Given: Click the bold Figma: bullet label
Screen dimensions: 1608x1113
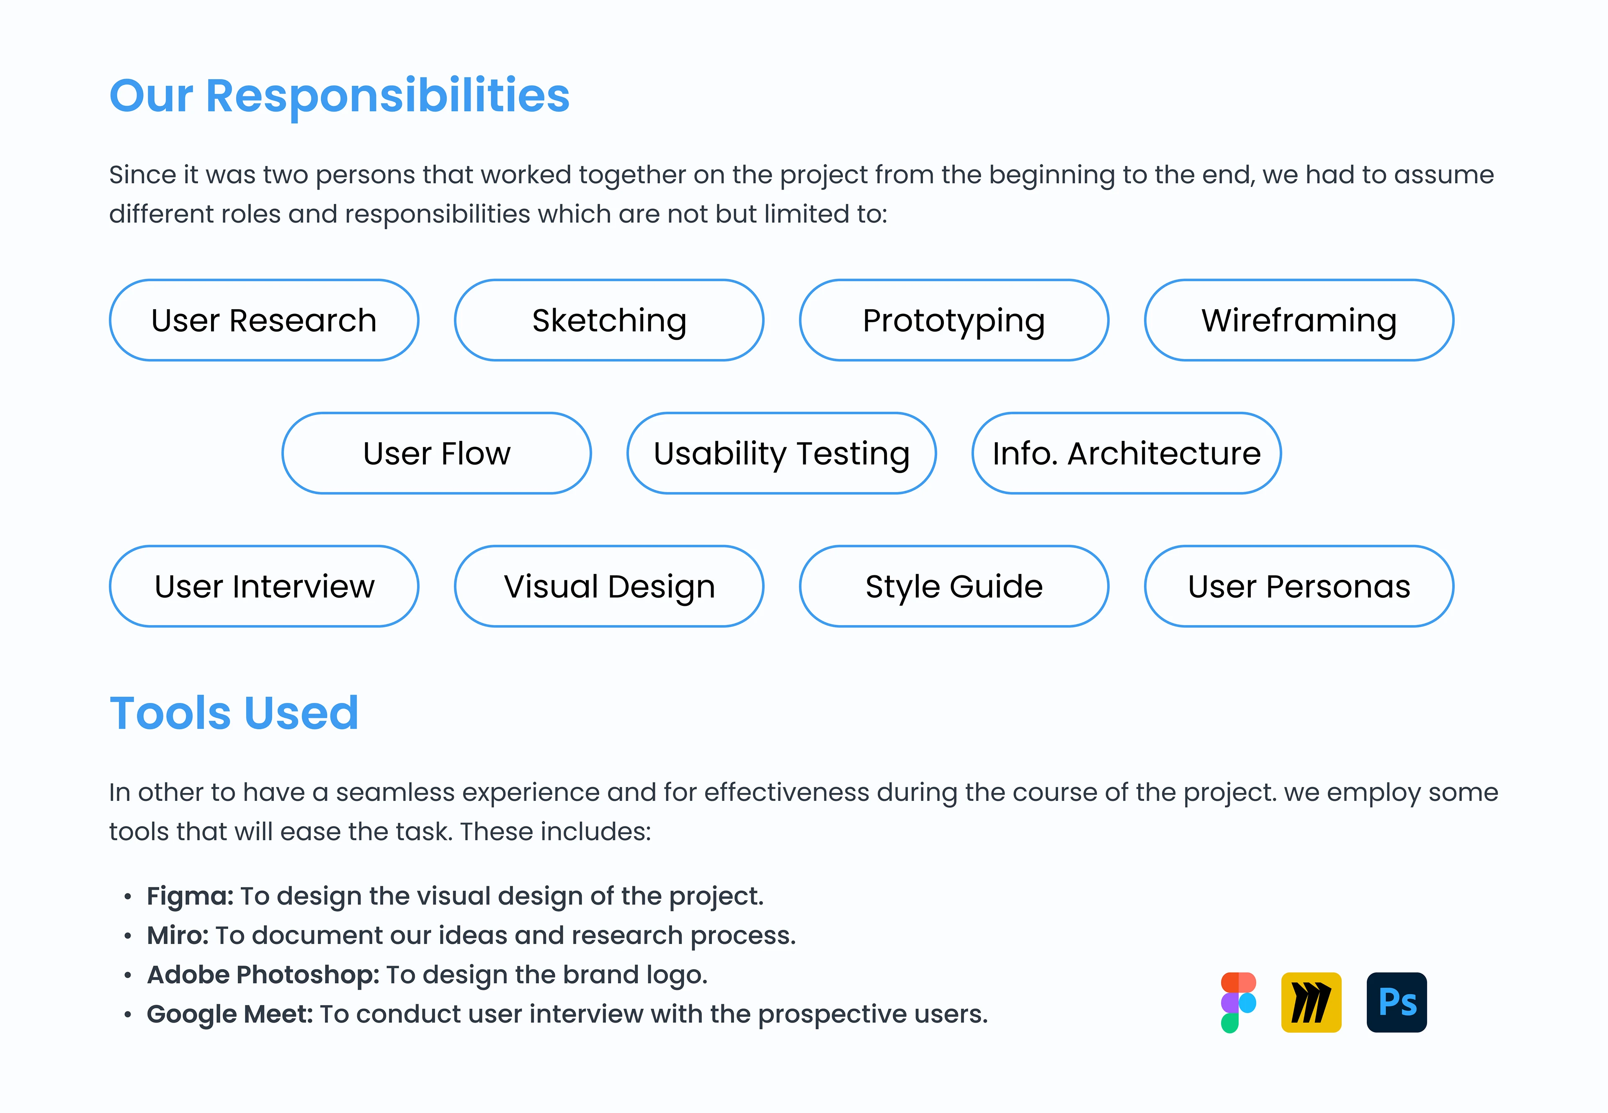Looking at the screenshot, I should [190, 896].
